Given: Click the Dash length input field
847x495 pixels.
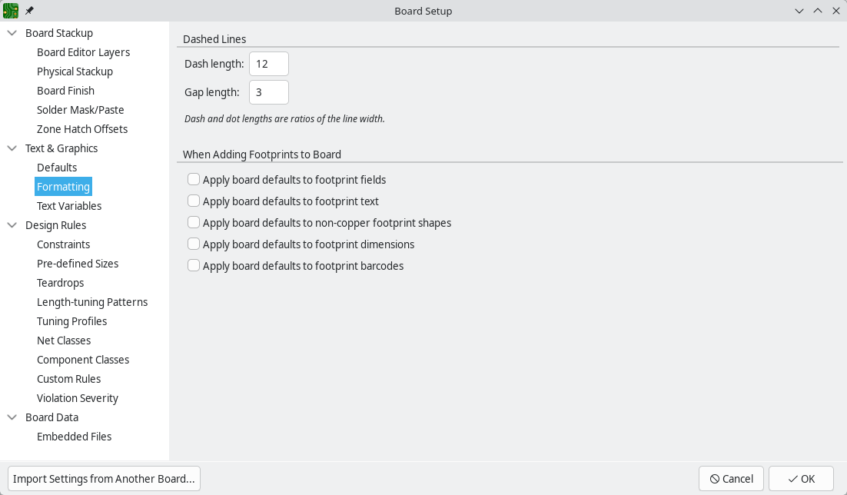Looking at the screenshot, I should [x=268, y=64].
